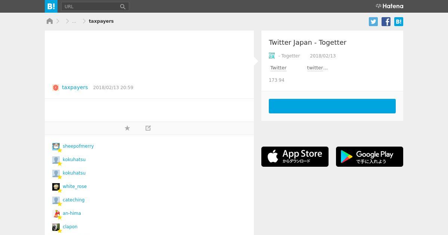
Task: Click the search magnifier icon in URL box
Action: [122, 6]
